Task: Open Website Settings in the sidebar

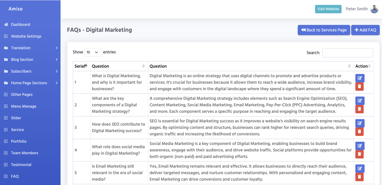Action: coord(26,36)
